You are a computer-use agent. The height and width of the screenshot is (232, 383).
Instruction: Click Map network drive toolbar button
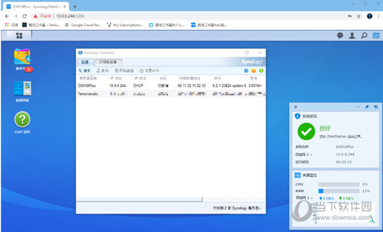point(124,71)
